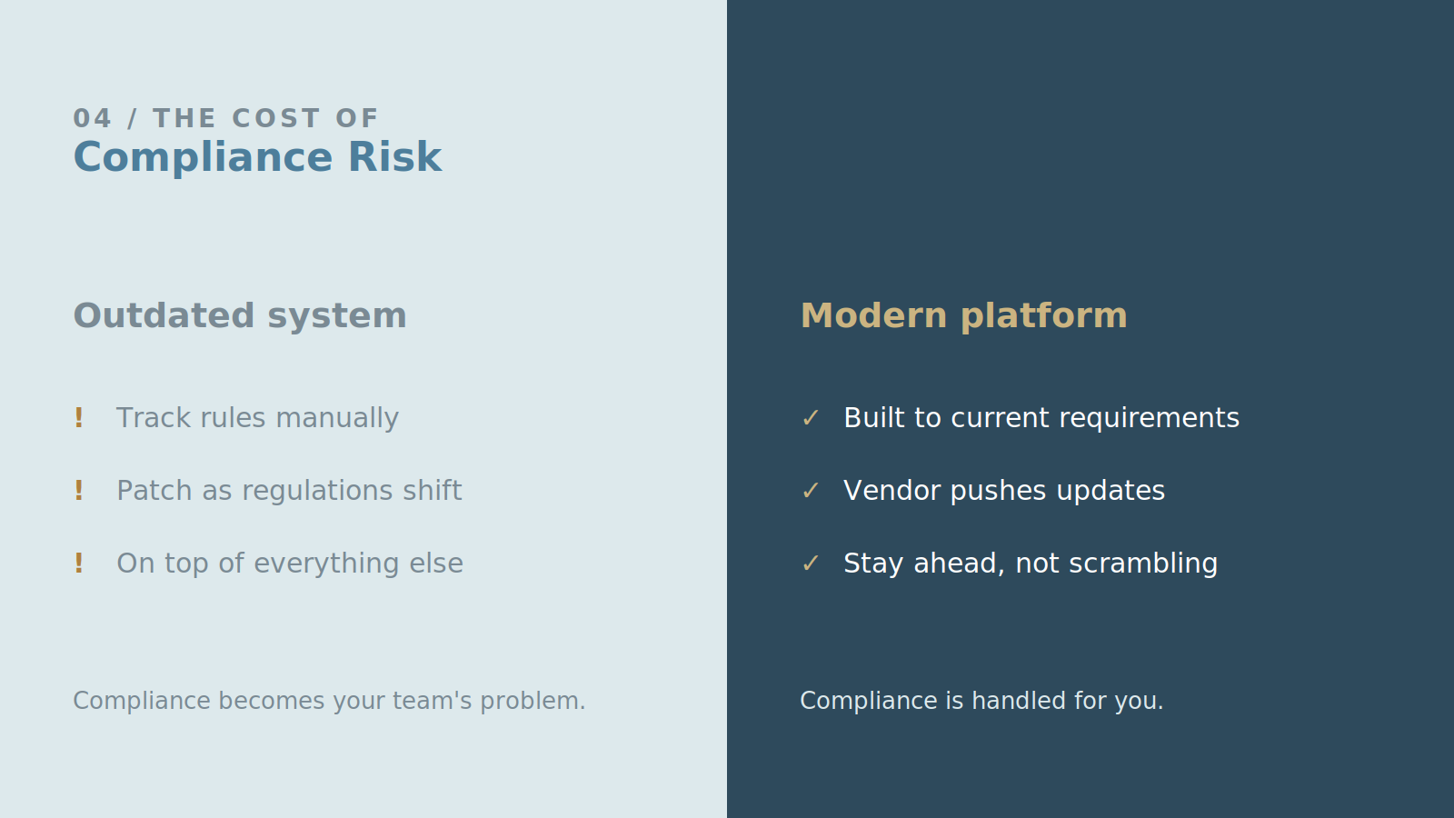Select the Compliance Risk title
This screenshot has width=1454, height=818.
[x=257, y=157]
